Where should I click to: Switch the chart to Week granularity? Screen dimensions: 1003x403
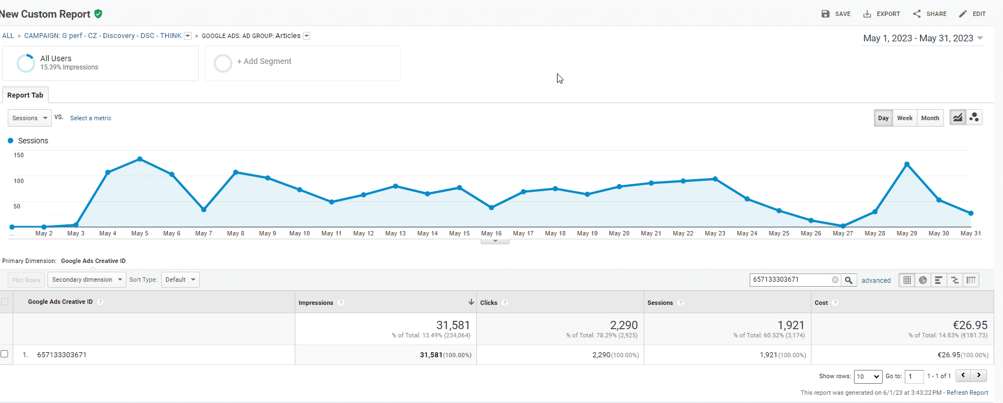[905, 118]
